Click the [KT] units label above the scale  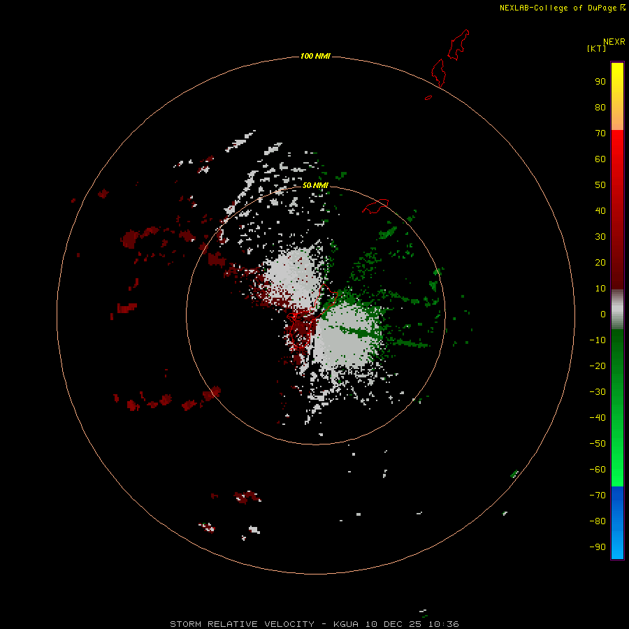point(596,48)
